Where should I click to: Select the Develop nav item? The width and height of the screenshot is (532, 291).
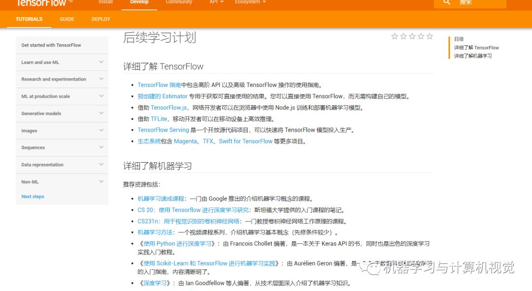click(x=139, y=2)
